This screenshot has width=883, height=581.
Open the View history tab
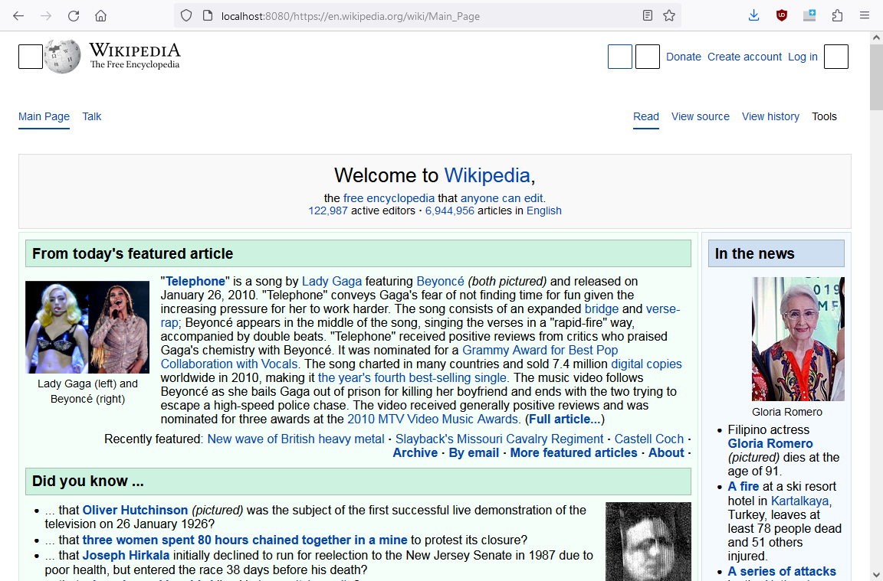tap(770, 116)
